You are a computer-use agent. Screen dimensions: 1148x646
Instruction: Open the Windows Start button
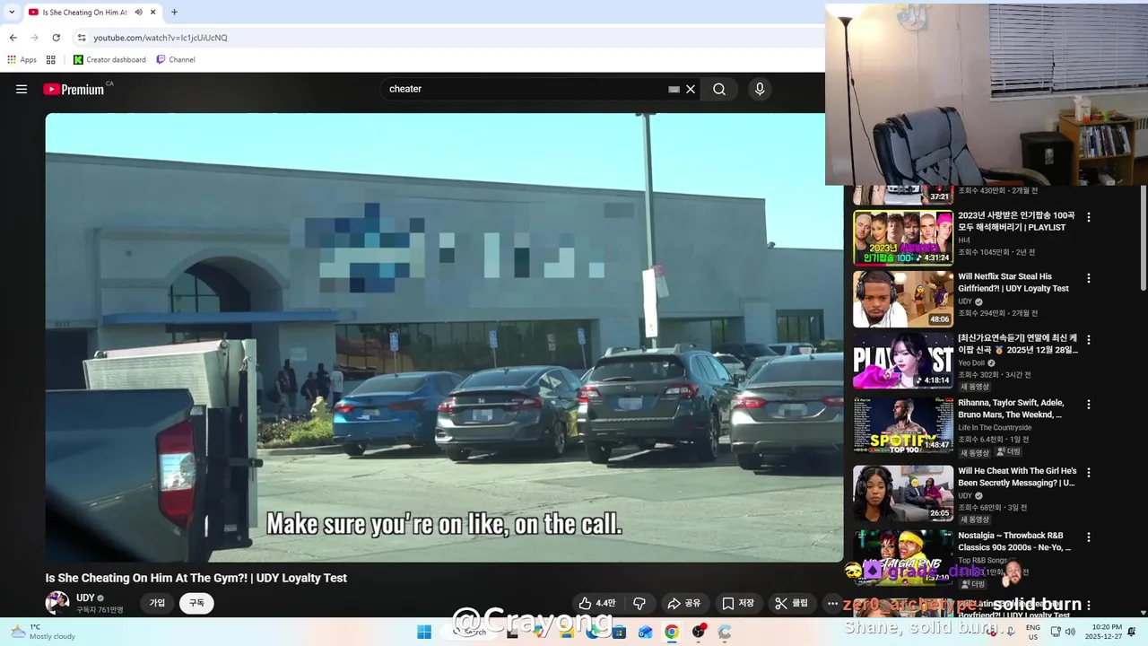(x=424, y=632)
